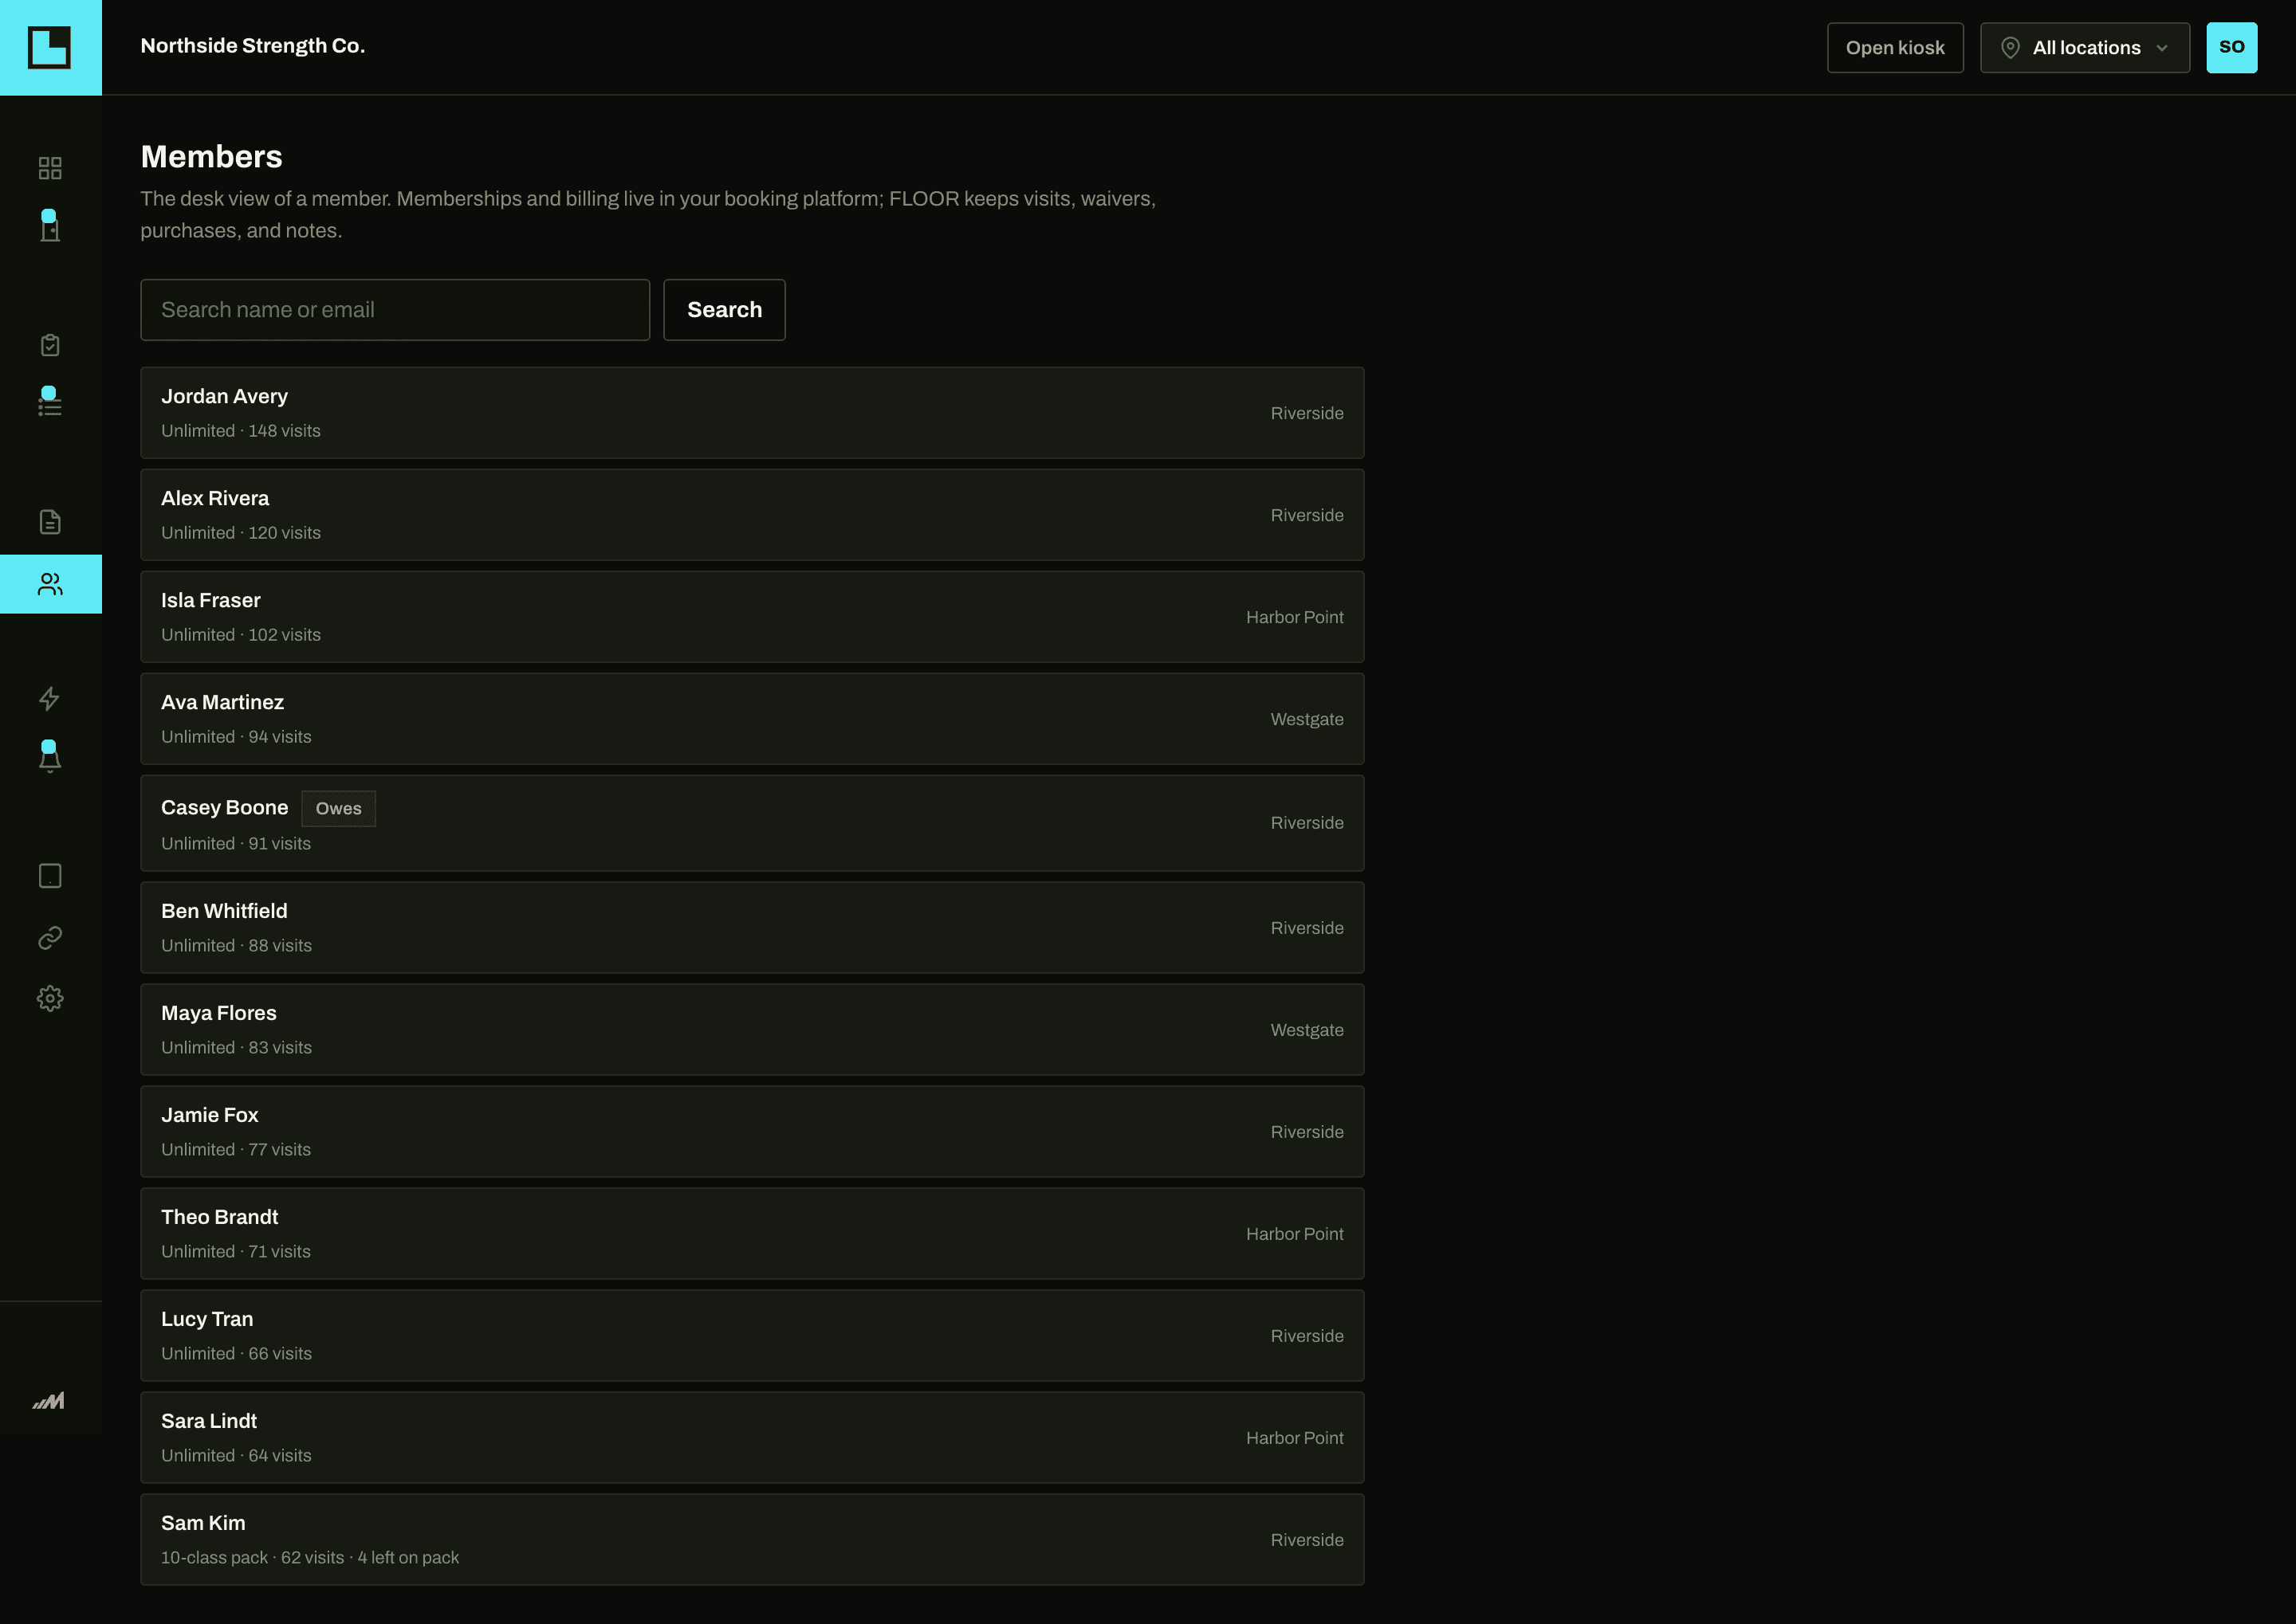Open the clipboard checklist icon in sidebar
This screenshot has width=2296, height=1624.
(x=50, y=345)
